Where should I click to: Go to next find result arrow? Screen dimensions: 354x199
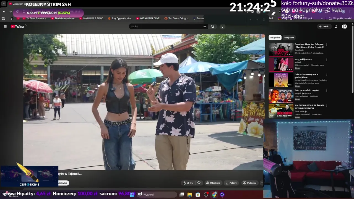(257, 20)
